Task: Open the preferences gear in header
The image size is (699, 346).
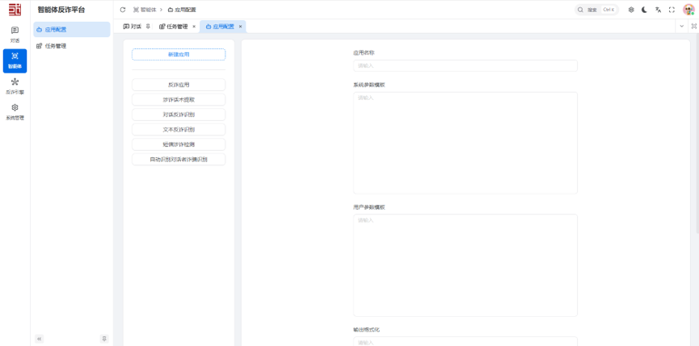Action: click(x=631, y=10)
